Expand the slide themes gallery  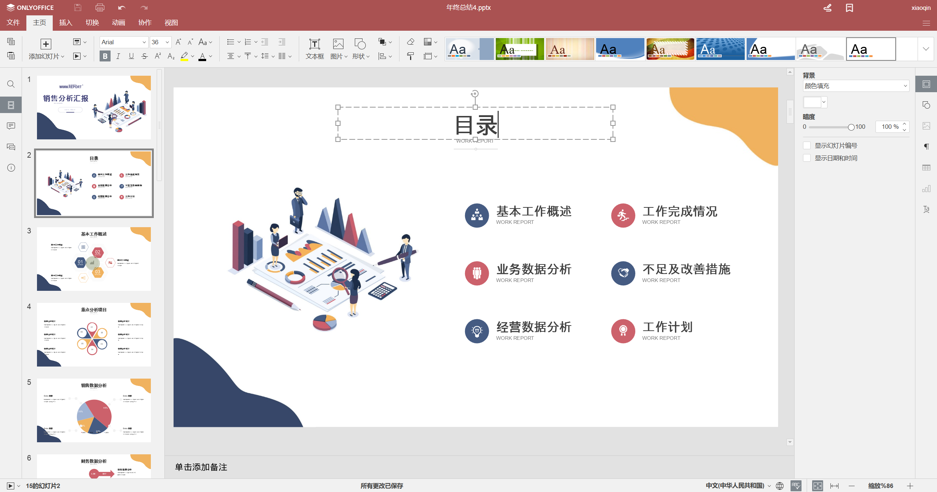click(926, 49)
